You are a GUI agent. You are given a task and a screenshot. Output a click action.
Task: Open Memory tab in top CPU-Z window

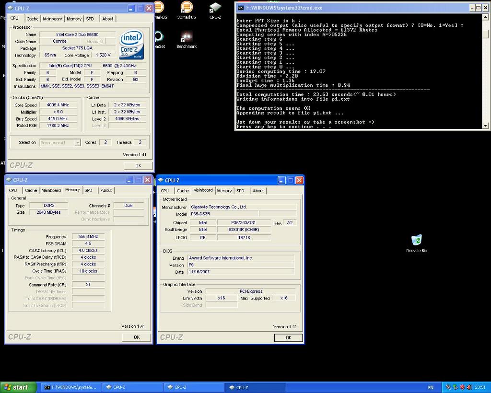coord(74,19)
